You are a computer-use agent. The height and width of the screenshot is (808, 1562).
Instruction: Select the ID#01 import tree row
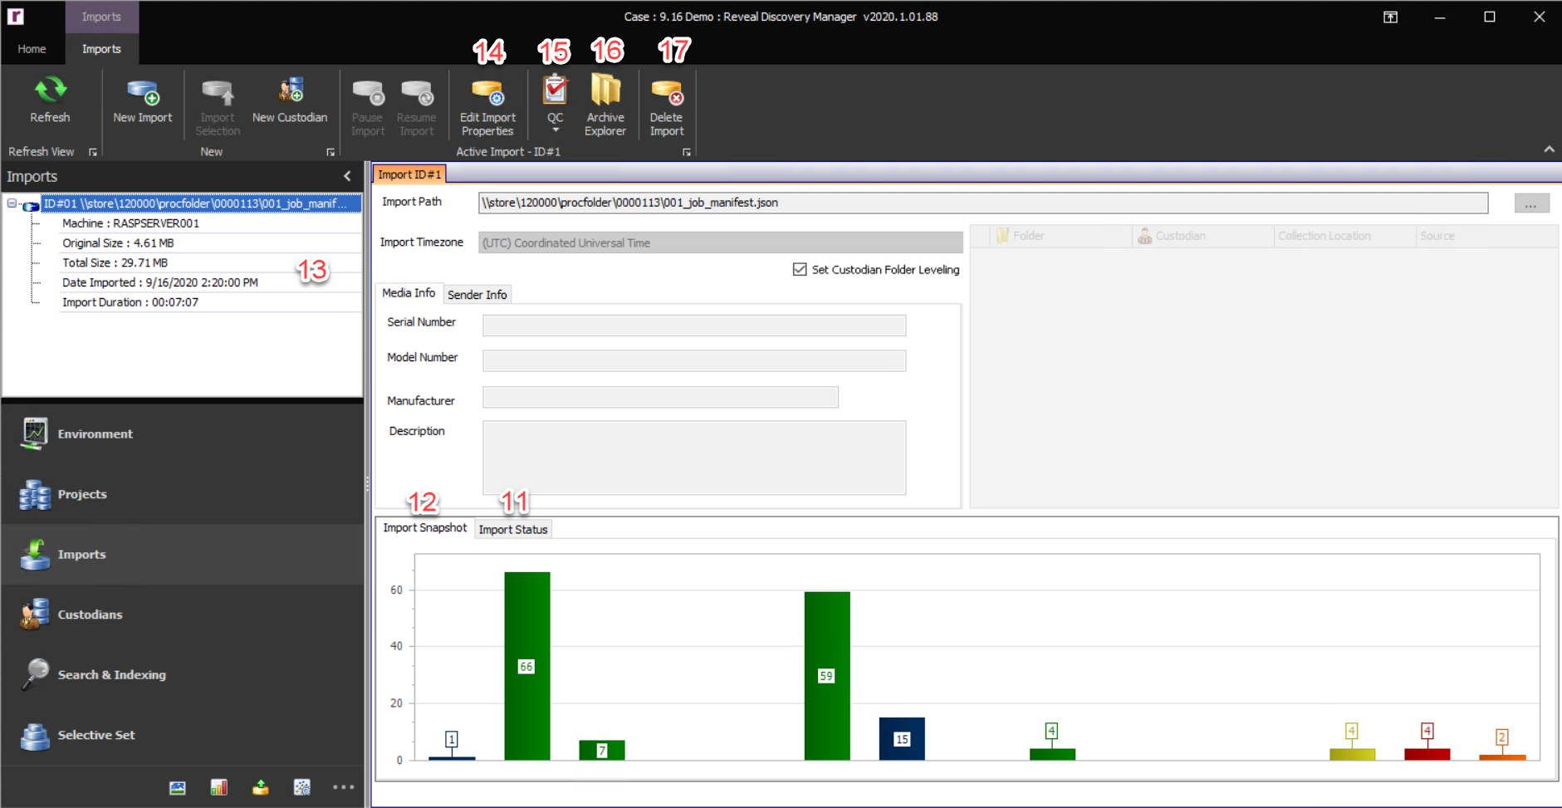pos(202,203)
